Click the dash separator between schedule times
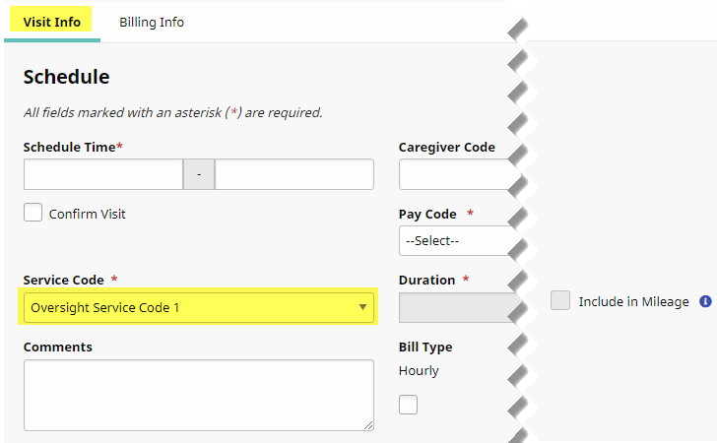717x443 pixels. click(199, 174)
